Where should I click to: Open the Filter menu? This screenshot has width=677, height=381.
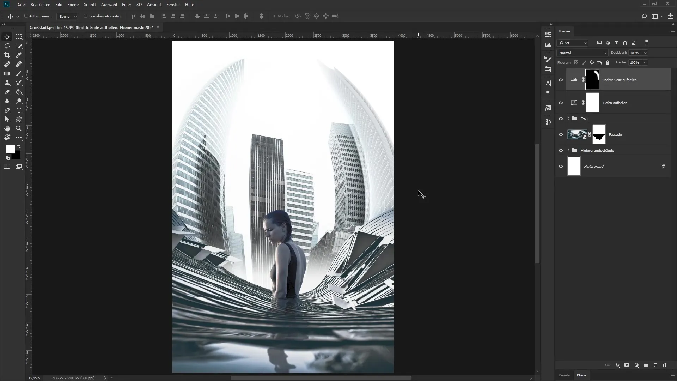[127, 5]
